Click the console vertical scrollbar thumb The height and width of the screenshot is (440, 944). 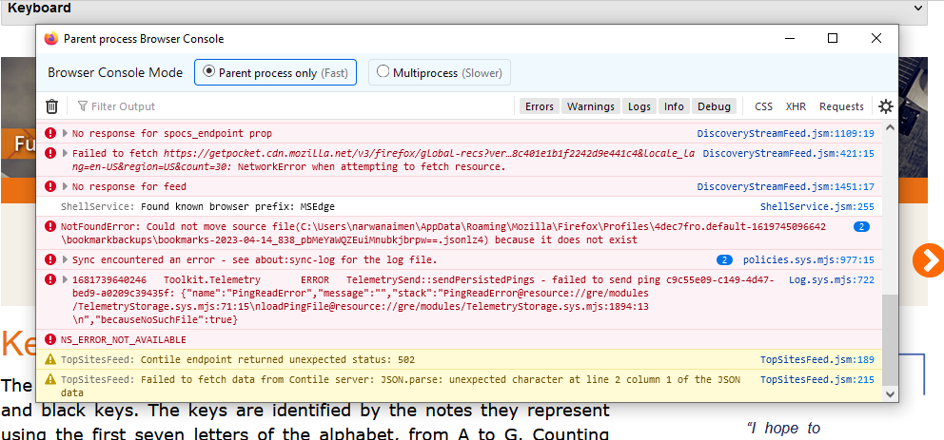(889, 339)
